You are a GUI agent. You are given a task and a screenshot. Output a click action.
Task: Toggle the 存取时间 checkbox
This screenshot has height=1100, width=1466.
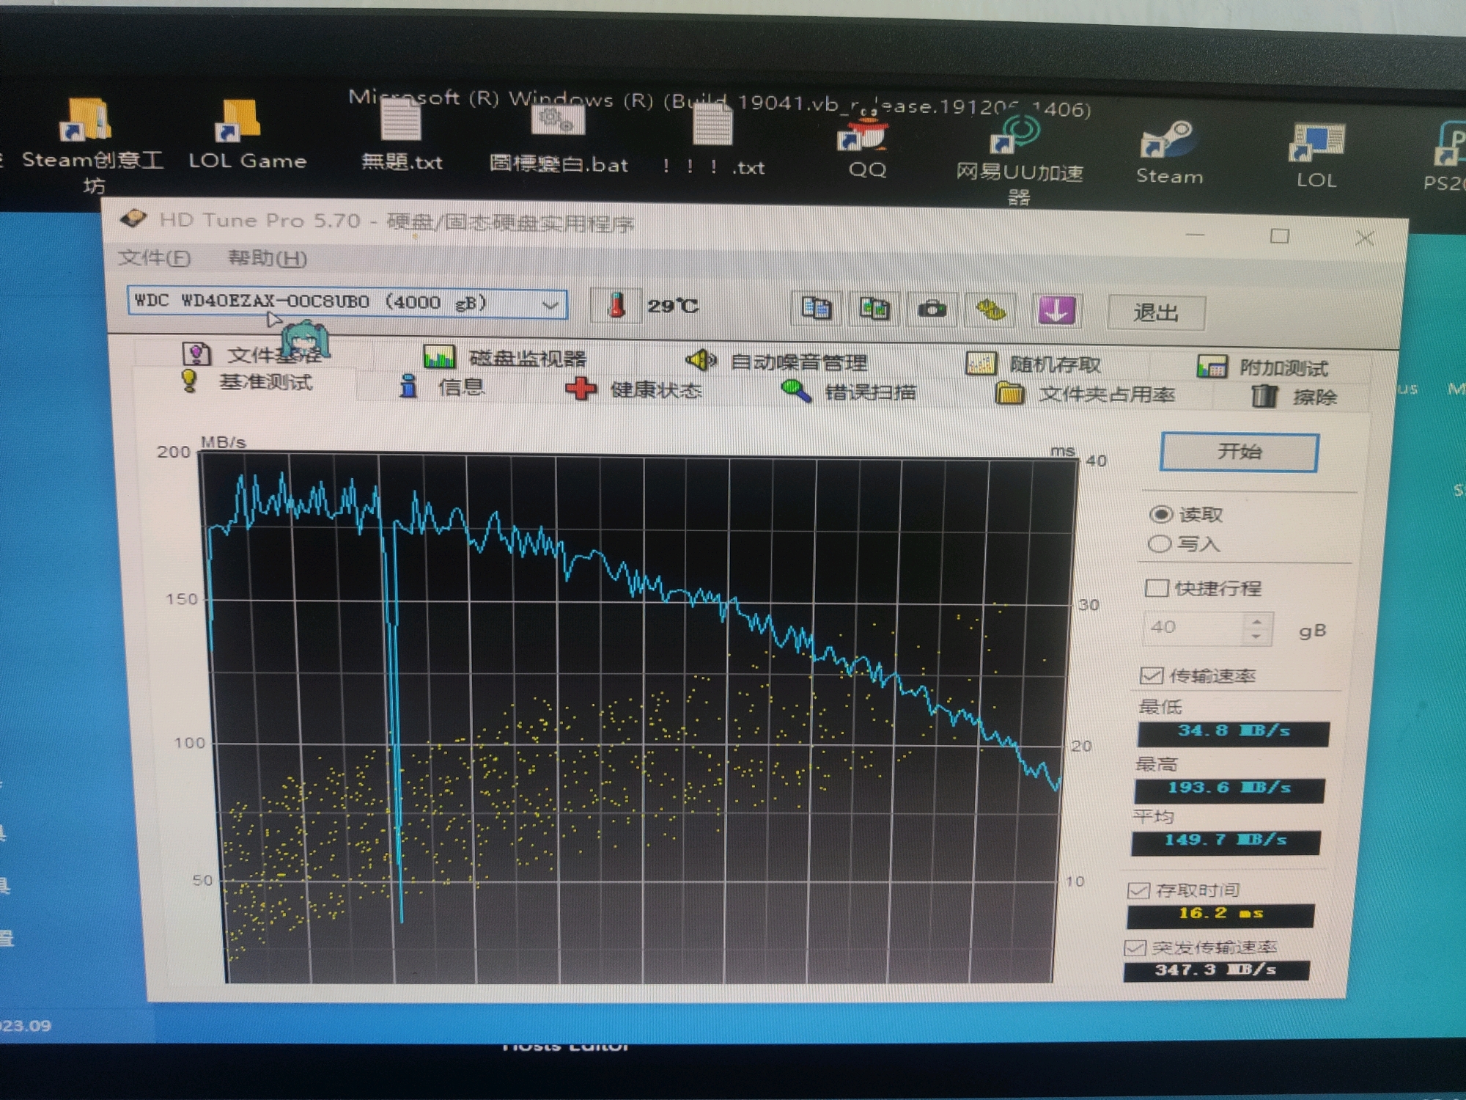[1138, 890]
